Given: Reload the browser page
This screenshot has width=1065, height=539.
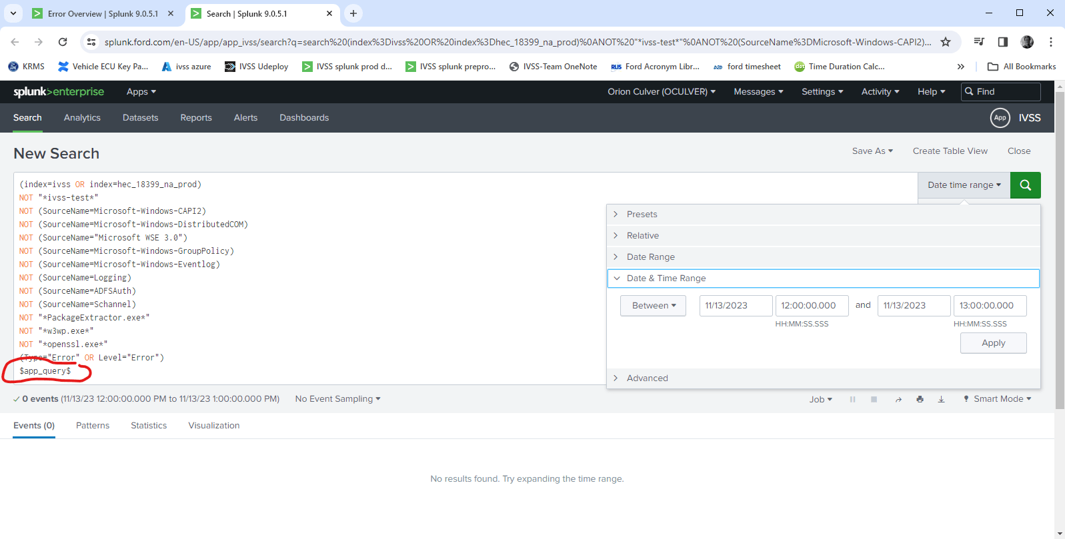Looking at the screenshot, I should coord(63,42).
